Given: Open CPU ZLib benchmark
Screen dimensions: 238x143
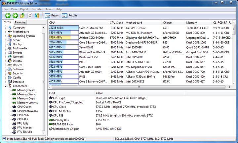Looking at the screenshot, I should (x=23, y=115).
